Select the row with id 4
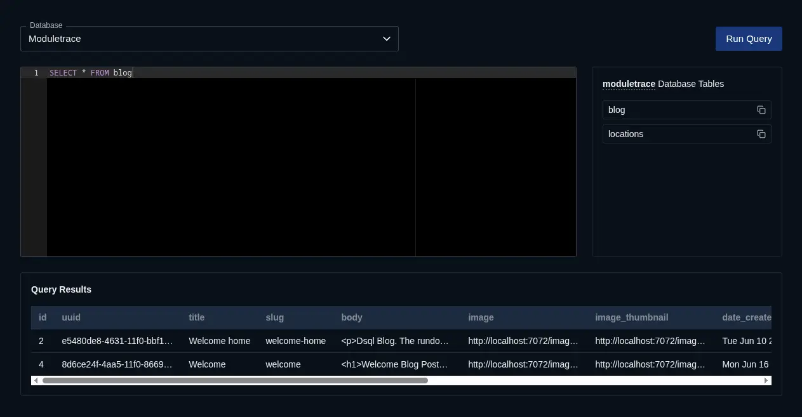This screenshot has height=417, width=802. [254, 364]
